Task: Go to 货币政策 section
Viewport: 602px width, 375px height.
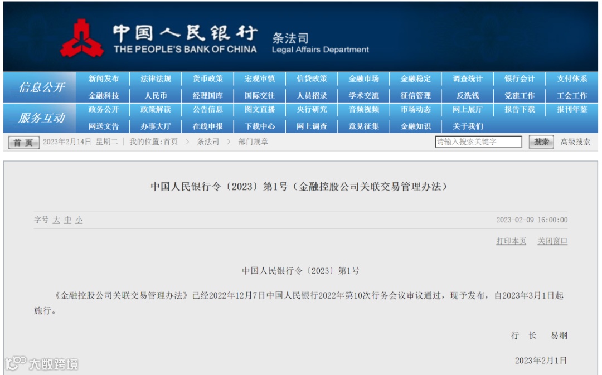Action: [x=208, y=79]
